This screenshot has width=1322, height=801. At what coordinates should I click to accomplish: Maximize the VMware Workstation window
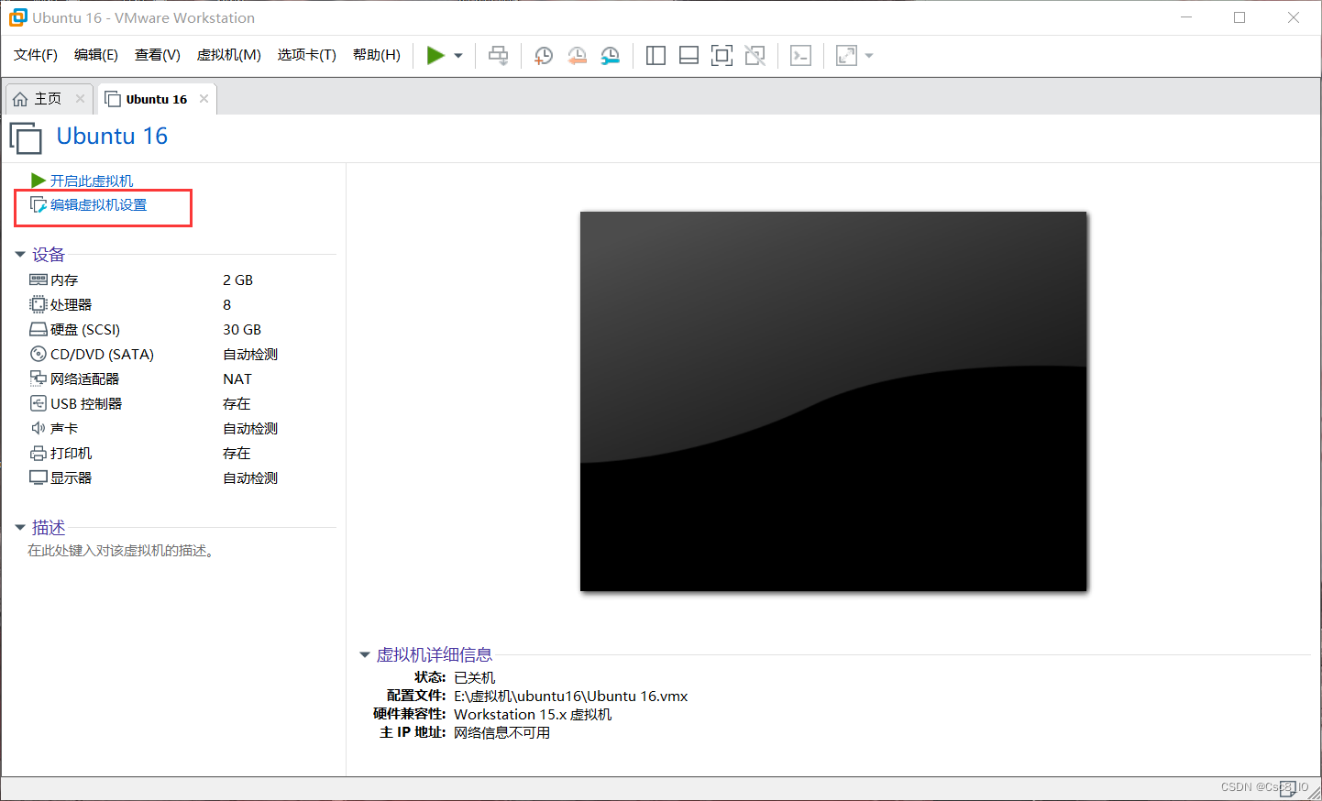coord(1239,17)
